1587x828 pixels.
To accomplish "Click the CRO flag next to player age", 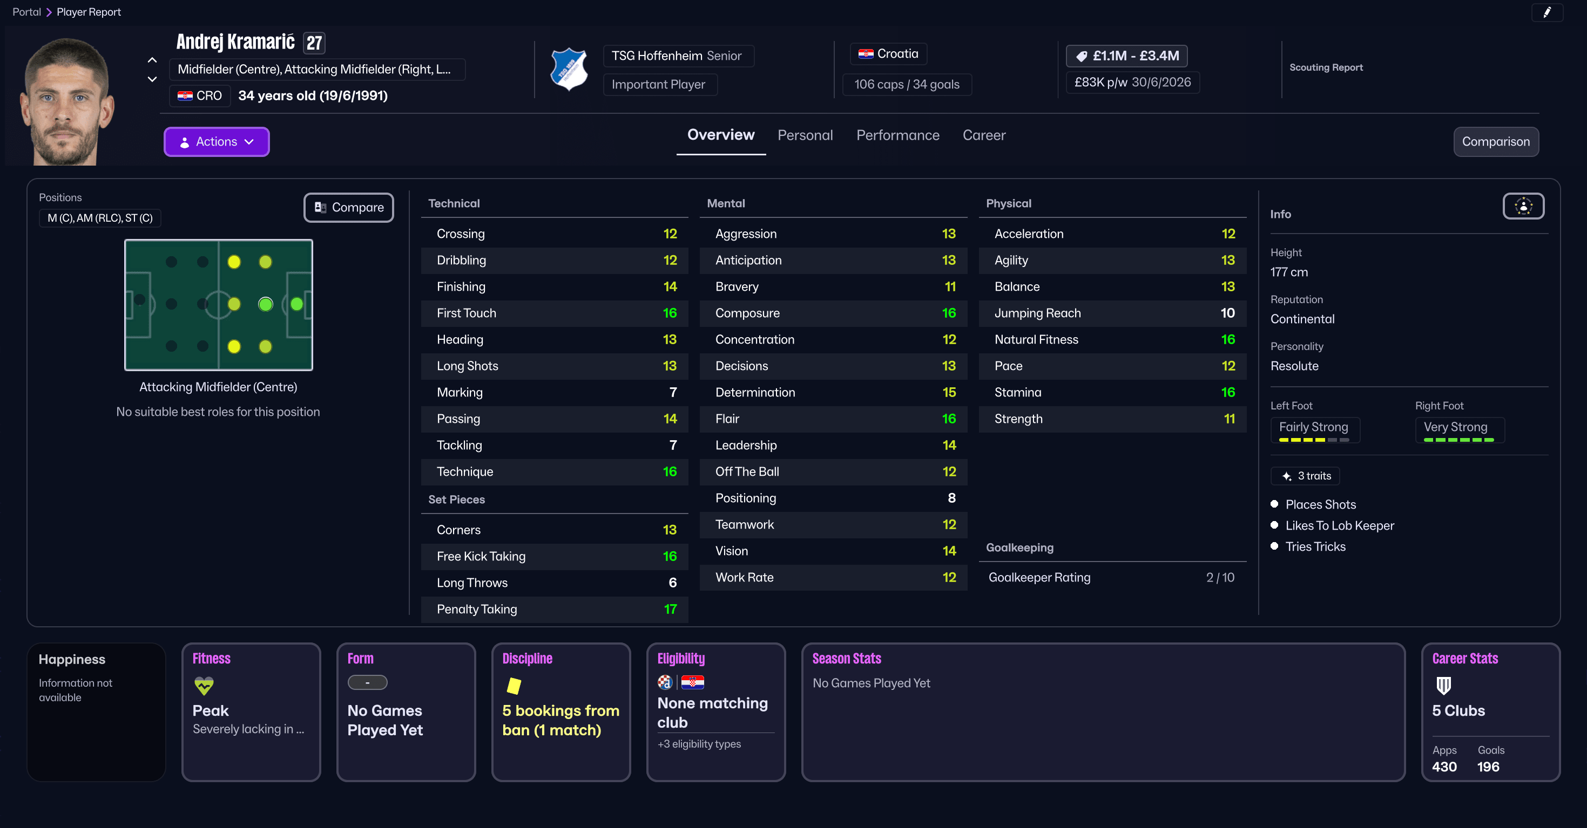I will pyautogui.click(x=184, y=95).
